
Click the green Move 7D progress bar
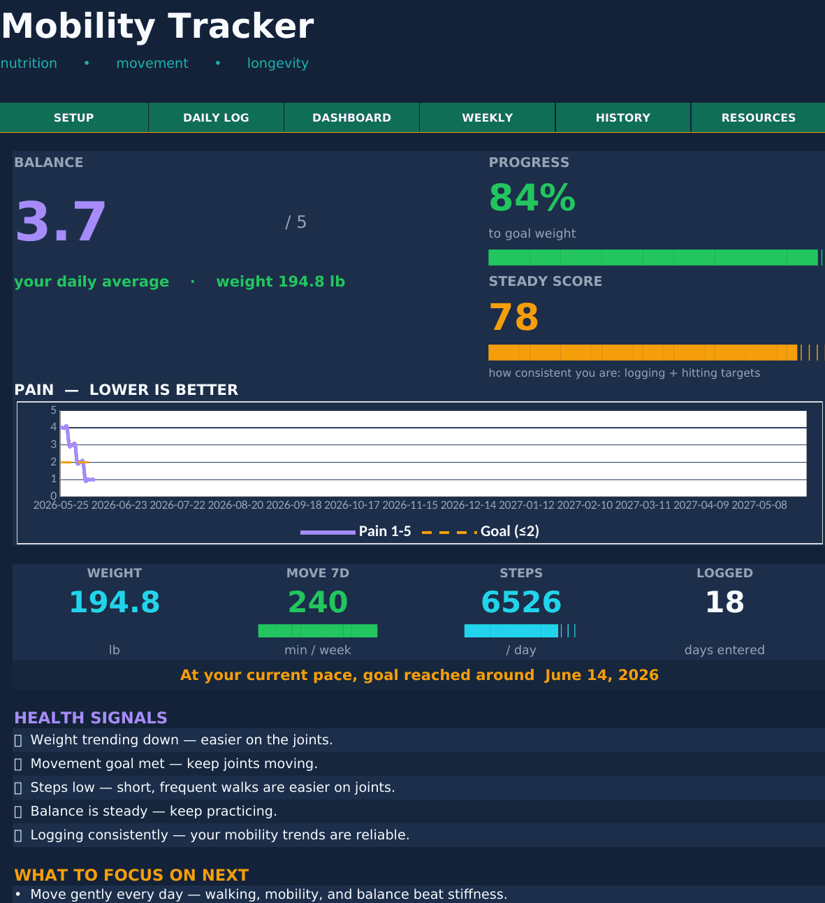point(318,630)
